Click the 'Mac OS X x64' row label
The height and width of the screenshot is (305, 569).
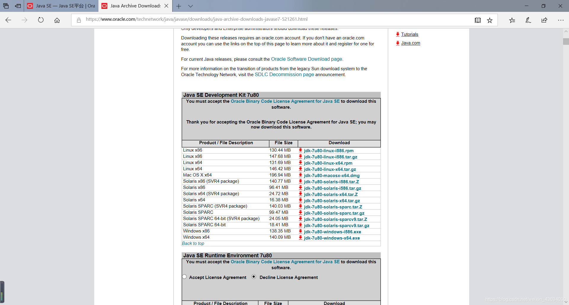click(197, 175)
